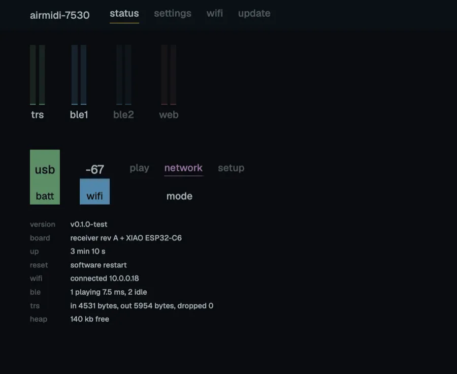The height and width of the screenshot is (374, 457).
Task: Click the uptime value 3 min 10 s
Action: click(x=88, y=251)
